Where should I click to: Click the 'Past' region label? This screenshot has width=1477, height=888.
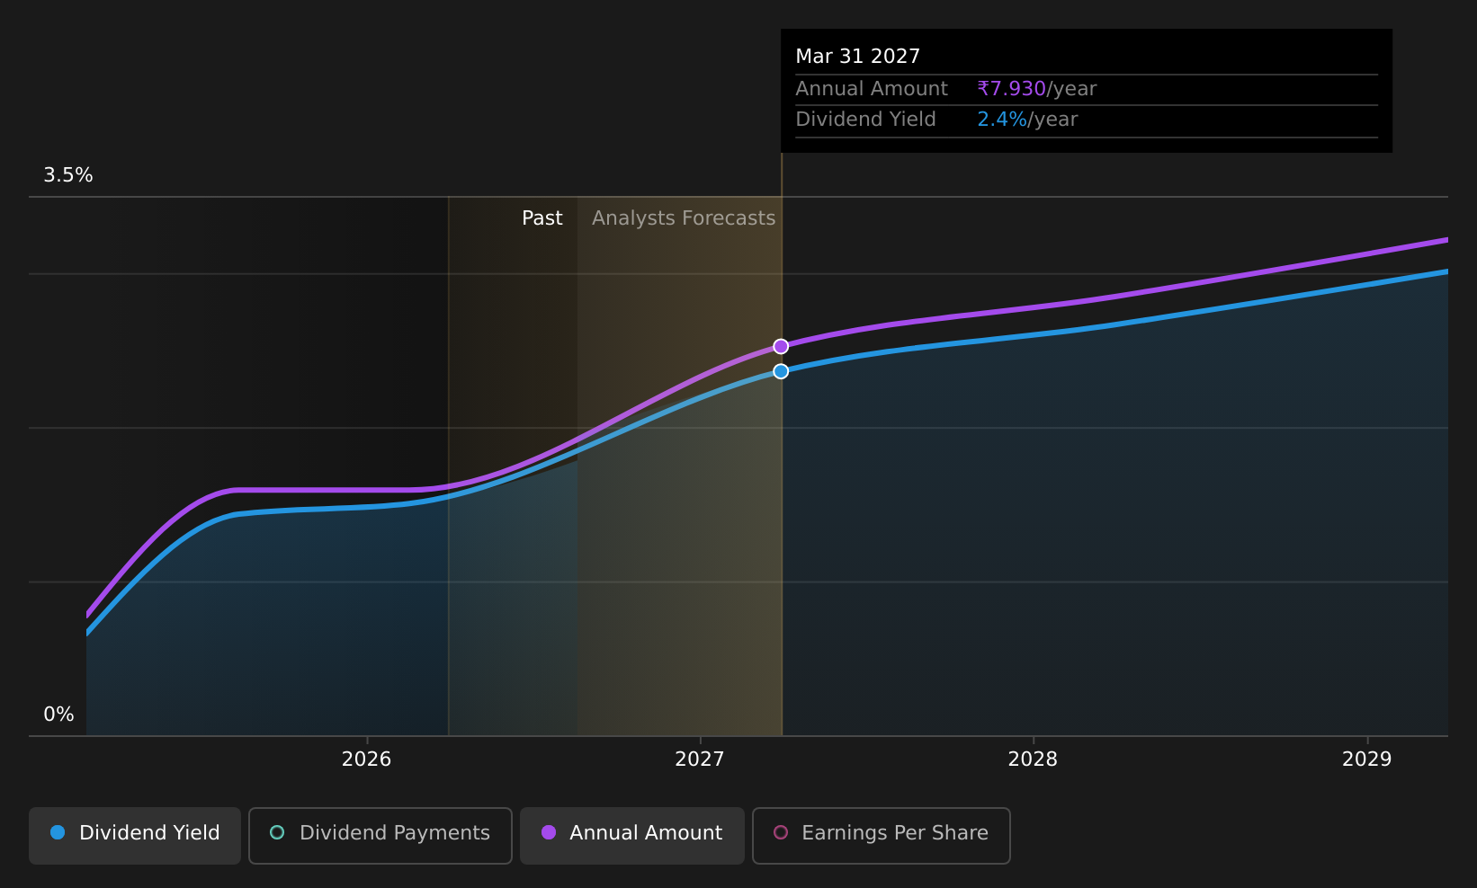pyautogui.click(x=542, y=218)
